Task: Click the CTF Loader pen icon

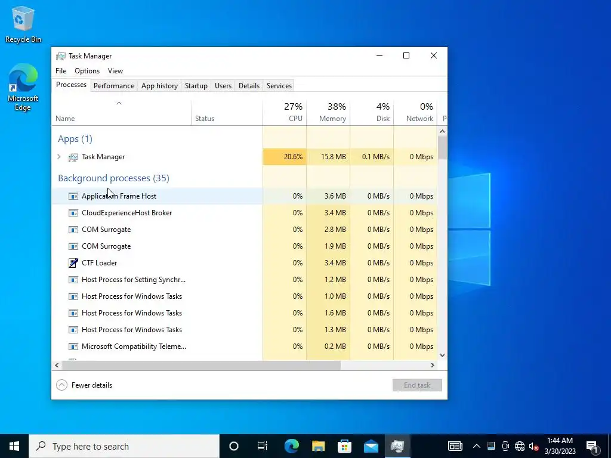Action: (x=73, y=263)
